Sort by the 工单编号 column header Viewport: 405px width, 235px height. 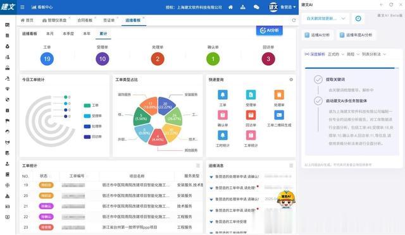click(77, 176)
